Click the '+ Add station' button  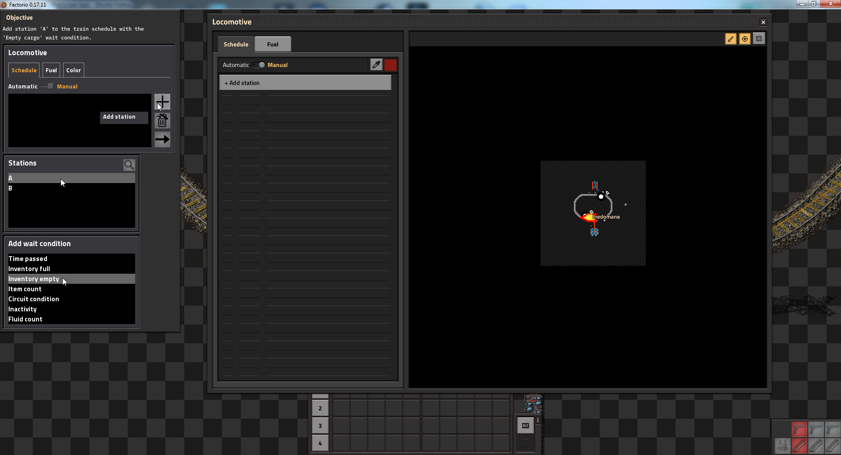point(305,83)
